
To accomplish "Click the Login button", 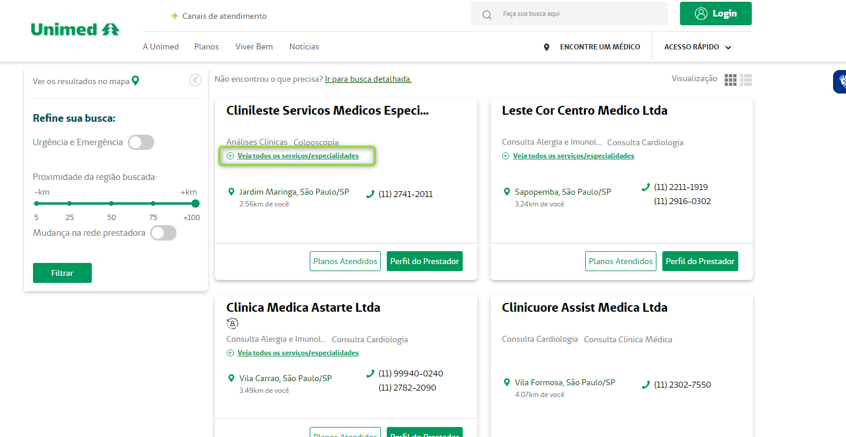I will pos(716,14).
